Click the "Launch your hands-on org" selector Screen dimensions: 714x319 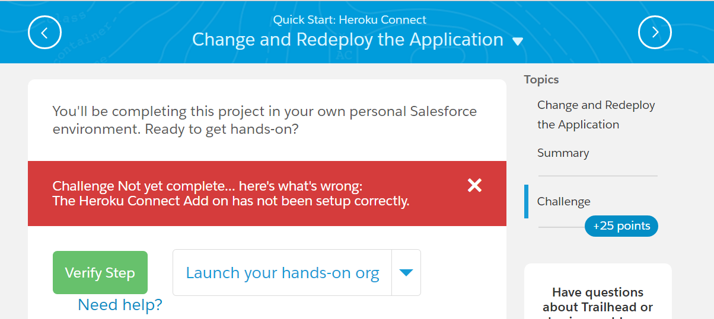282,273
